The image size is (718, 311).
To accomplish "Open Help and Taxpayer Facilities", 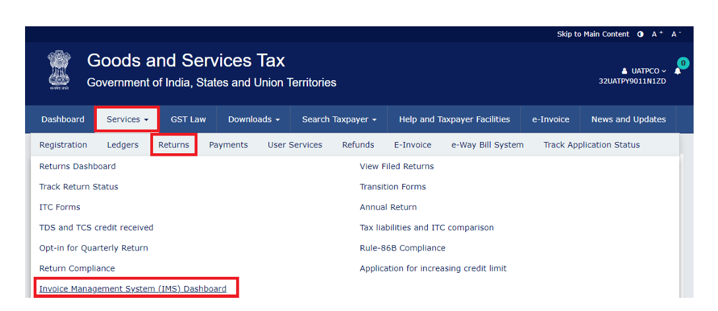I will [454, 119].
